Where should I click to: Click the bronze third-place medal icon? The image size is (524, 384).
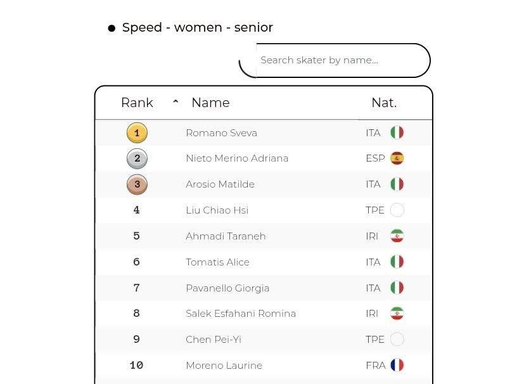pos(137,184)
